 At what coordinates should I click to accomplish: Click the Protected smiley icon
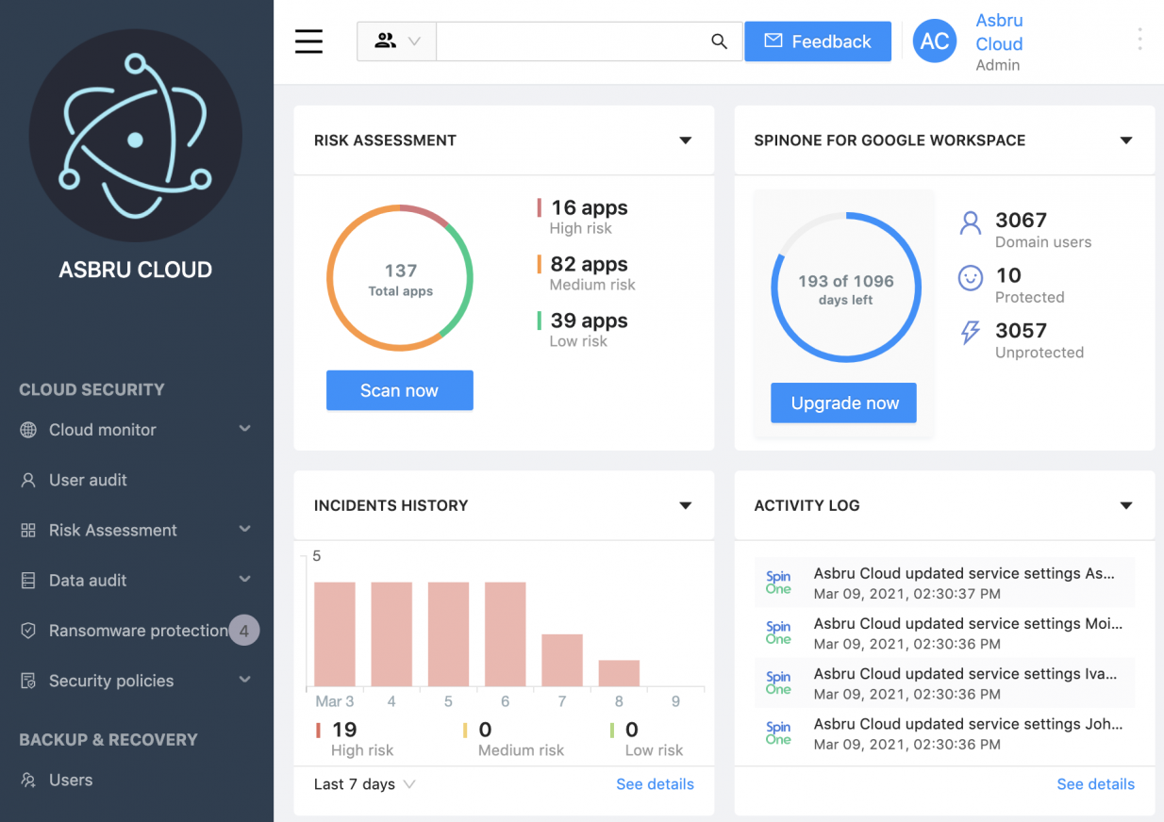(971, 279)
